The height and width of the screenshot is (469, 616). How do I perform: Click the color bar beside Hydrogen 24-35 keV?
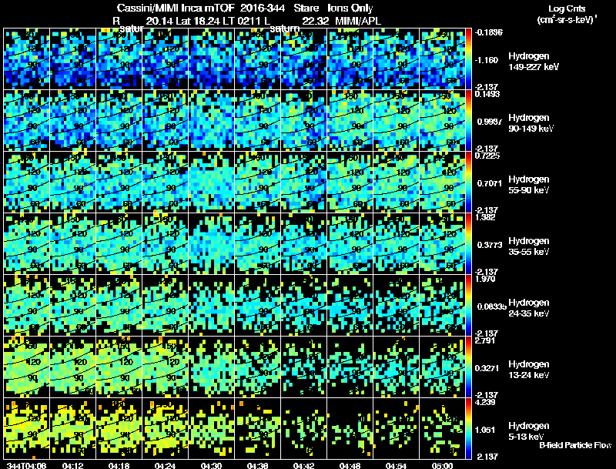click(x=468, y=305)
